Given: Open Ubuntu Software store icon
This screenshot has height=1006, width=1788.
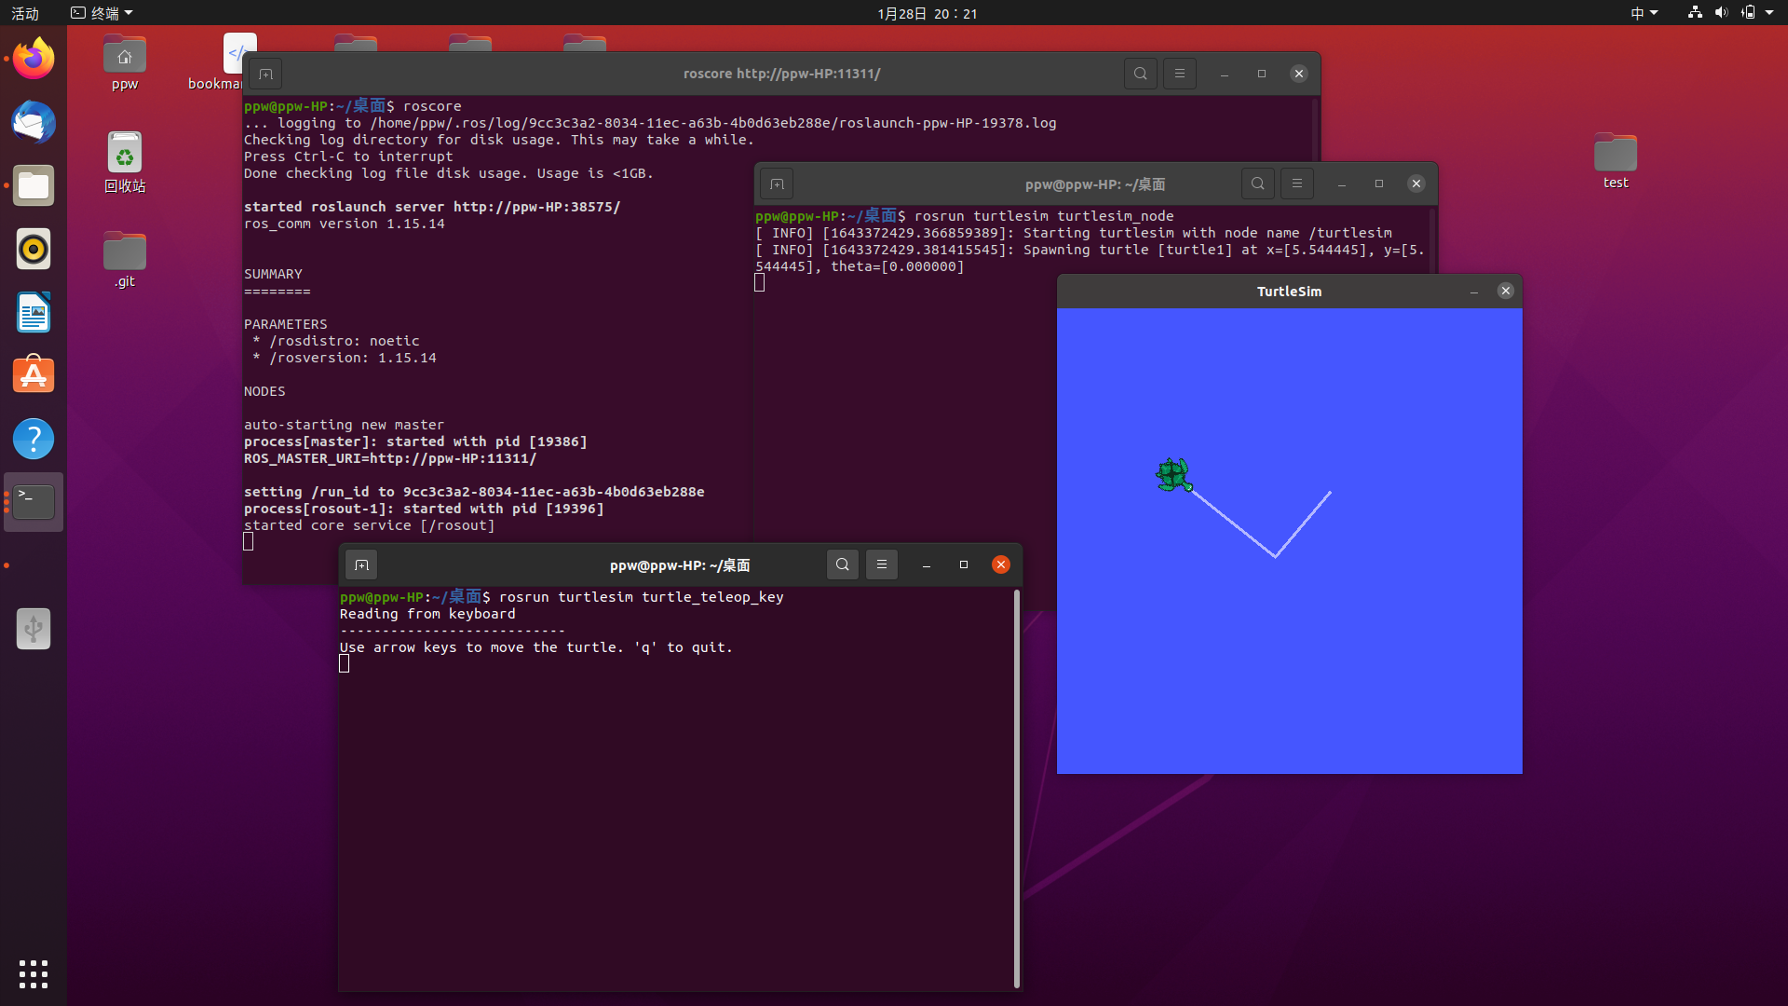Looking at the screenshot, I should (x=34, y=375).
